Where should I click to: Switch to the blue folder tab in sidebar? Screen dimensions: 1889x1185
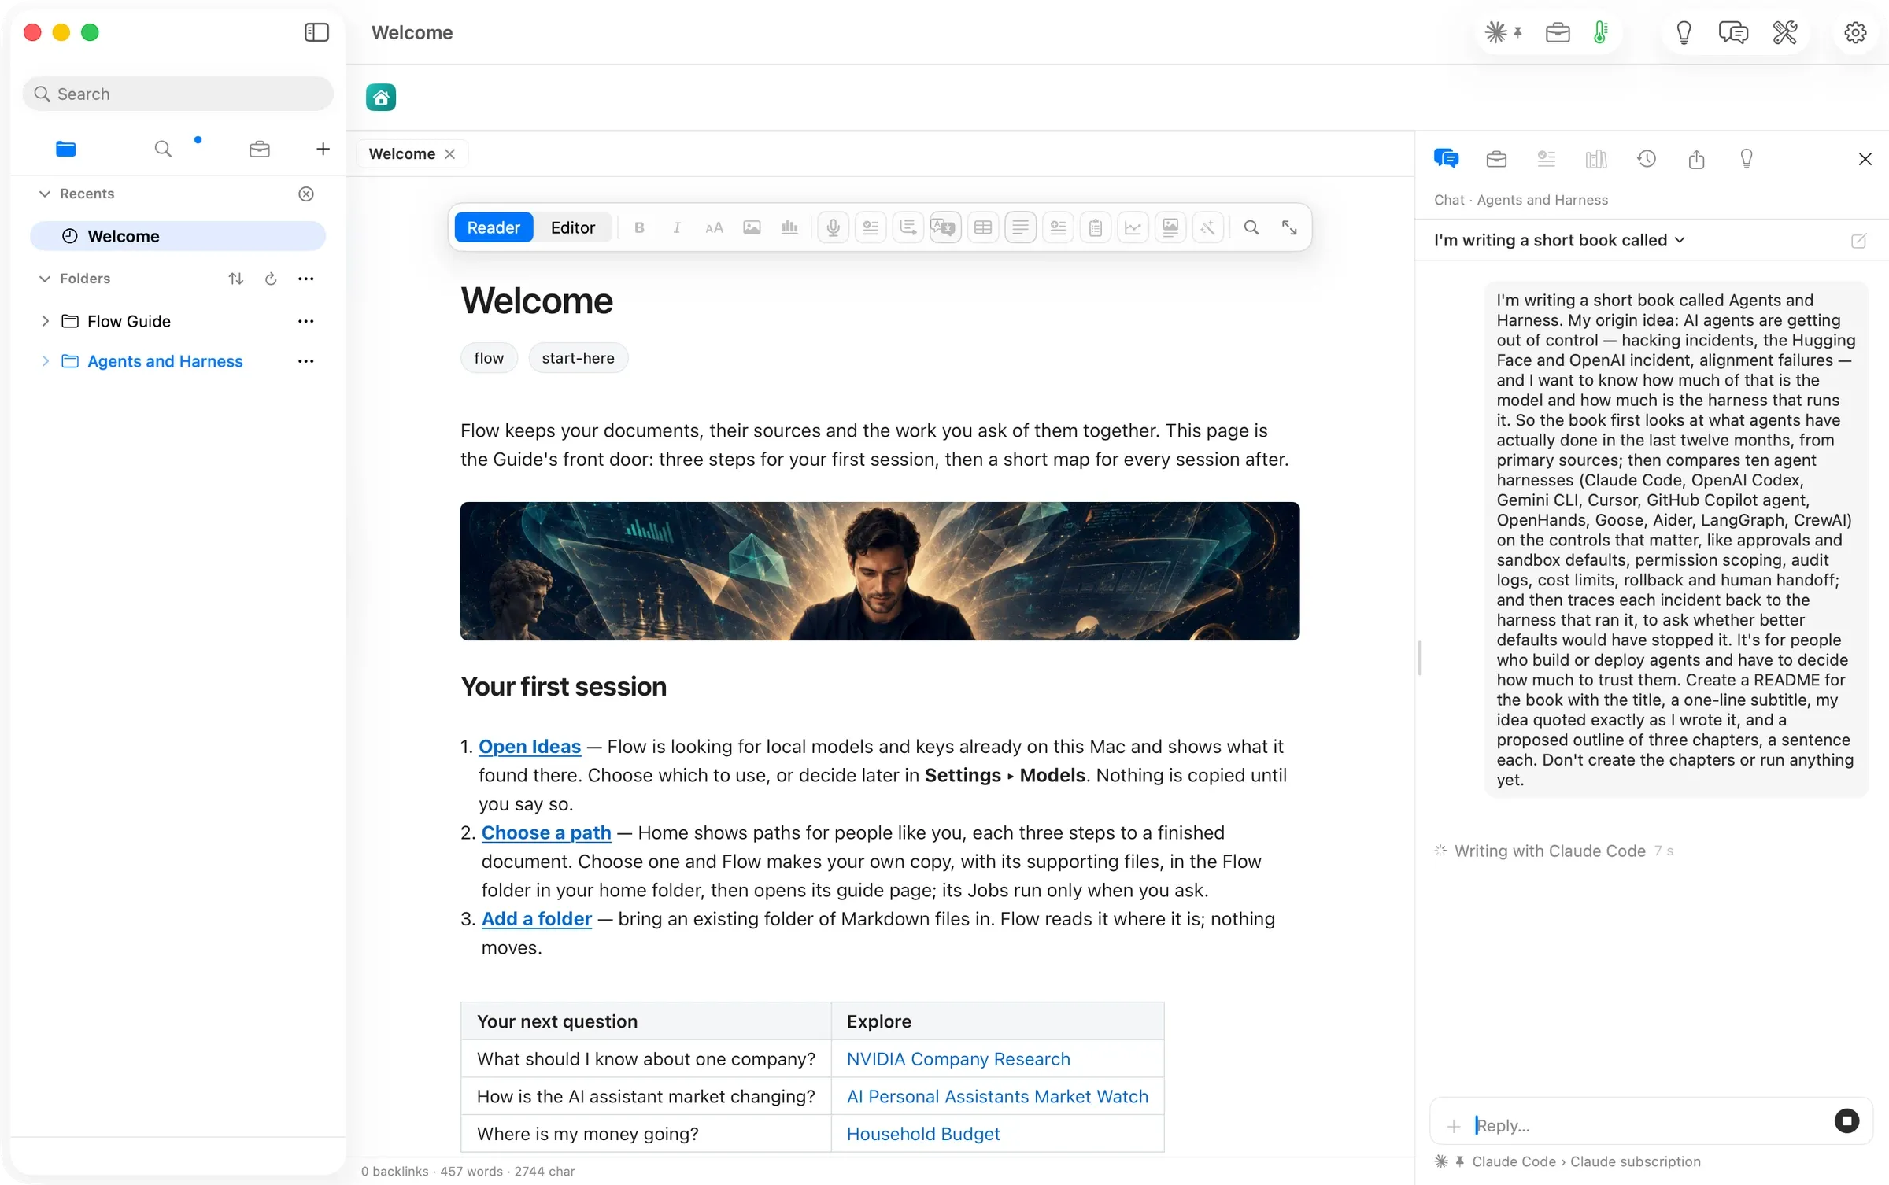tap(66, 149)
